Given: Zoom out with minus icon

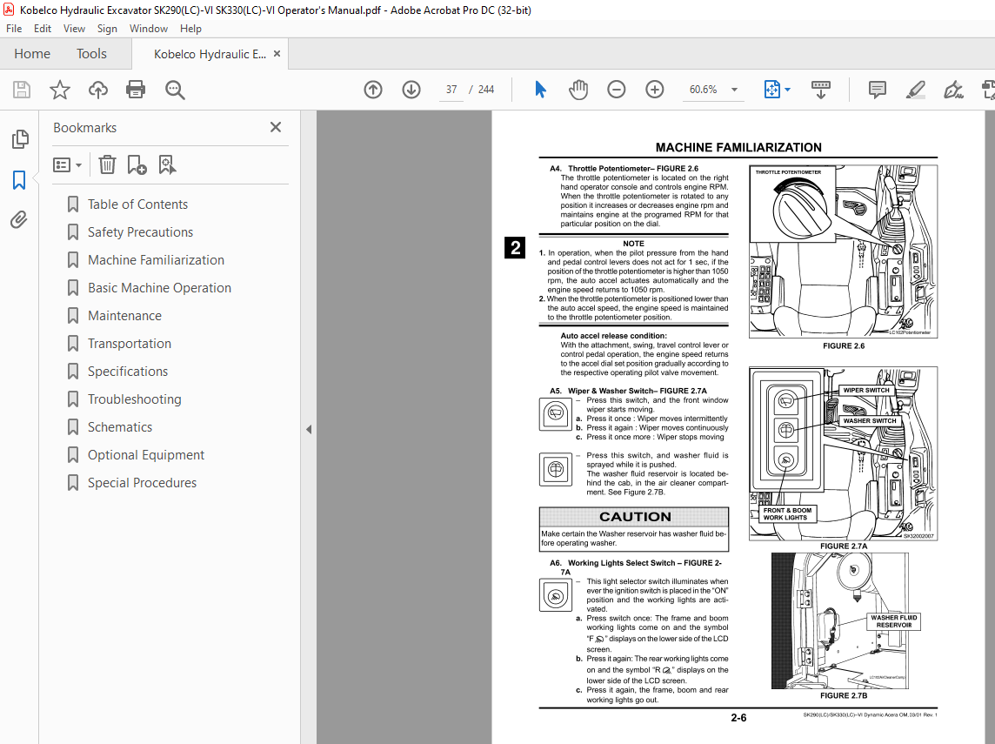Looking at the screenshot, I should click(616, 90).
